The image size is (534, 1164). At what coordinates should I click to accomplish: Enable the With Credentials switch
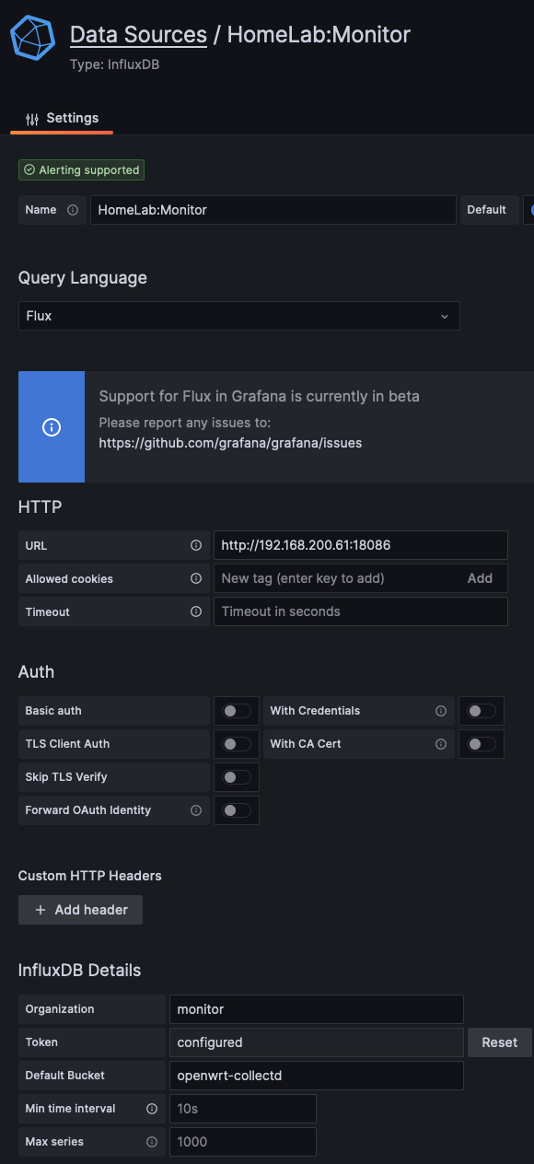click(482, 711)
